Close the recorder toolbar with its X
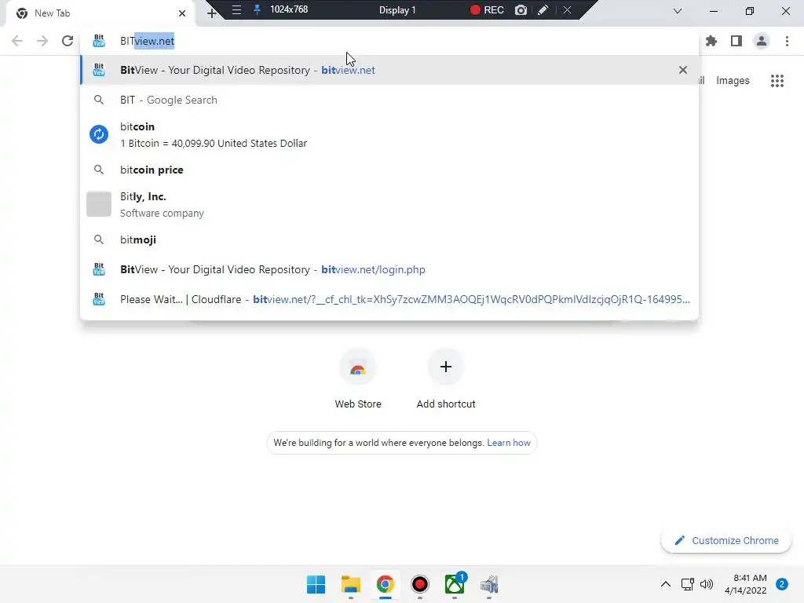The width and height of the screenshot is (804, 603). coord(567,9)
